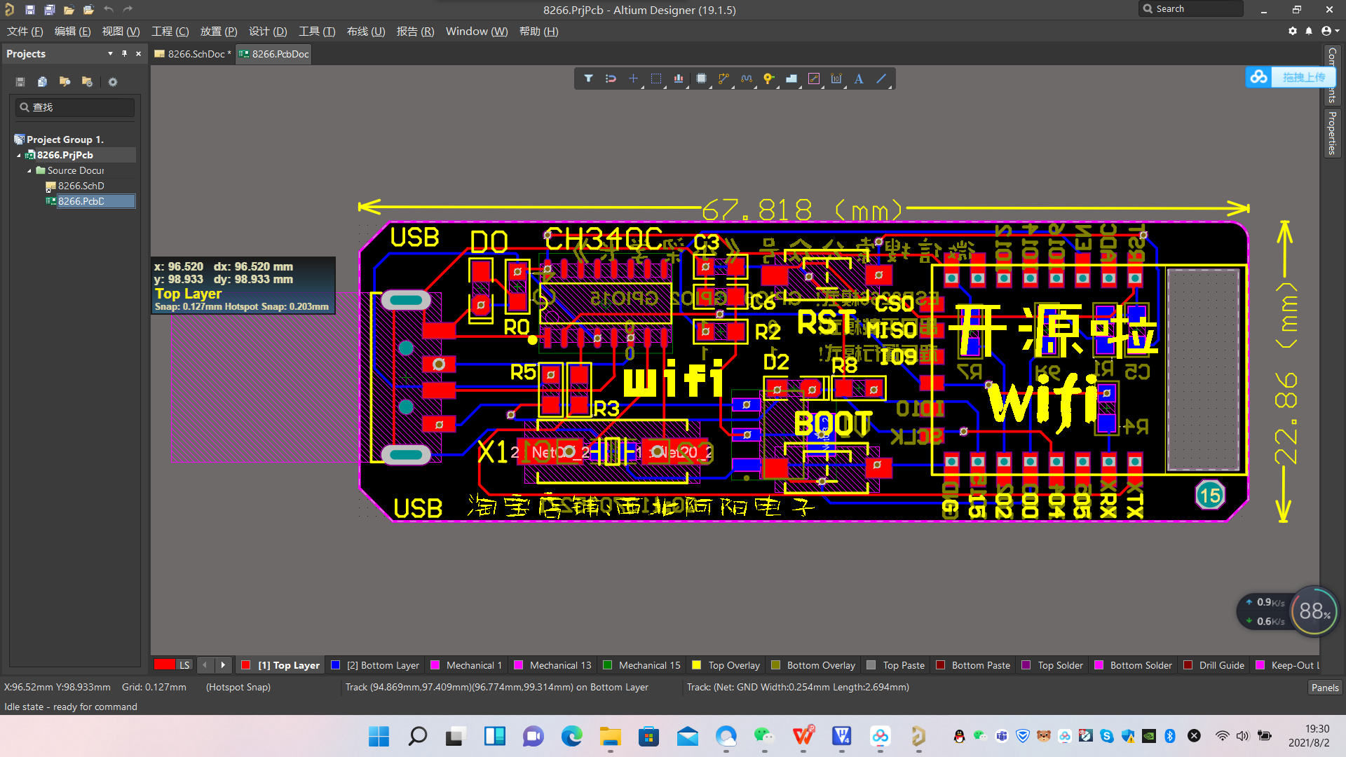The height and width of the screenshot is (757, 1346).
Task: Click the 查找 project search field
Action: pos(75,107)
